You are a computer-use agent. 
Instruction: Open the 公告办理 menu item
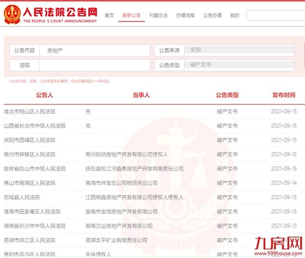coord(212,15)
